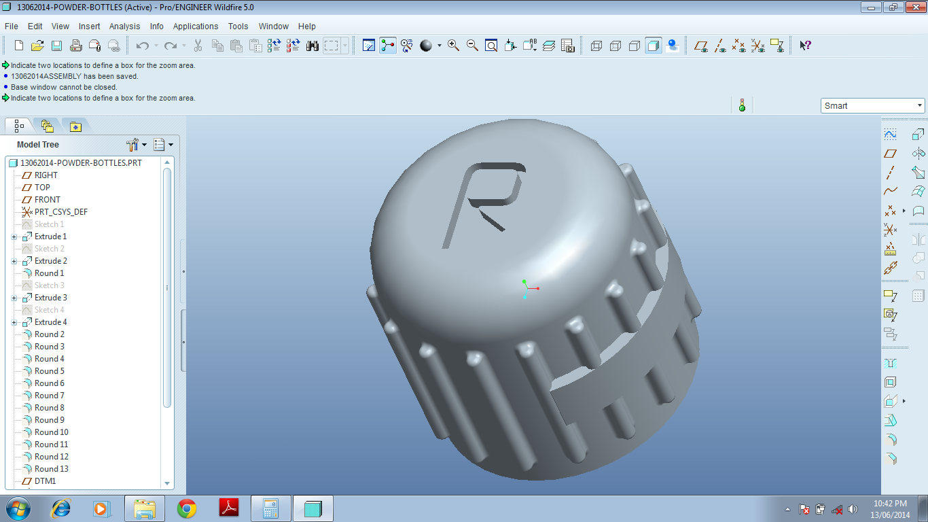Zoom in with magnifier plus
The width and height of the screenshot is (928, 522).
coord(454,46)
